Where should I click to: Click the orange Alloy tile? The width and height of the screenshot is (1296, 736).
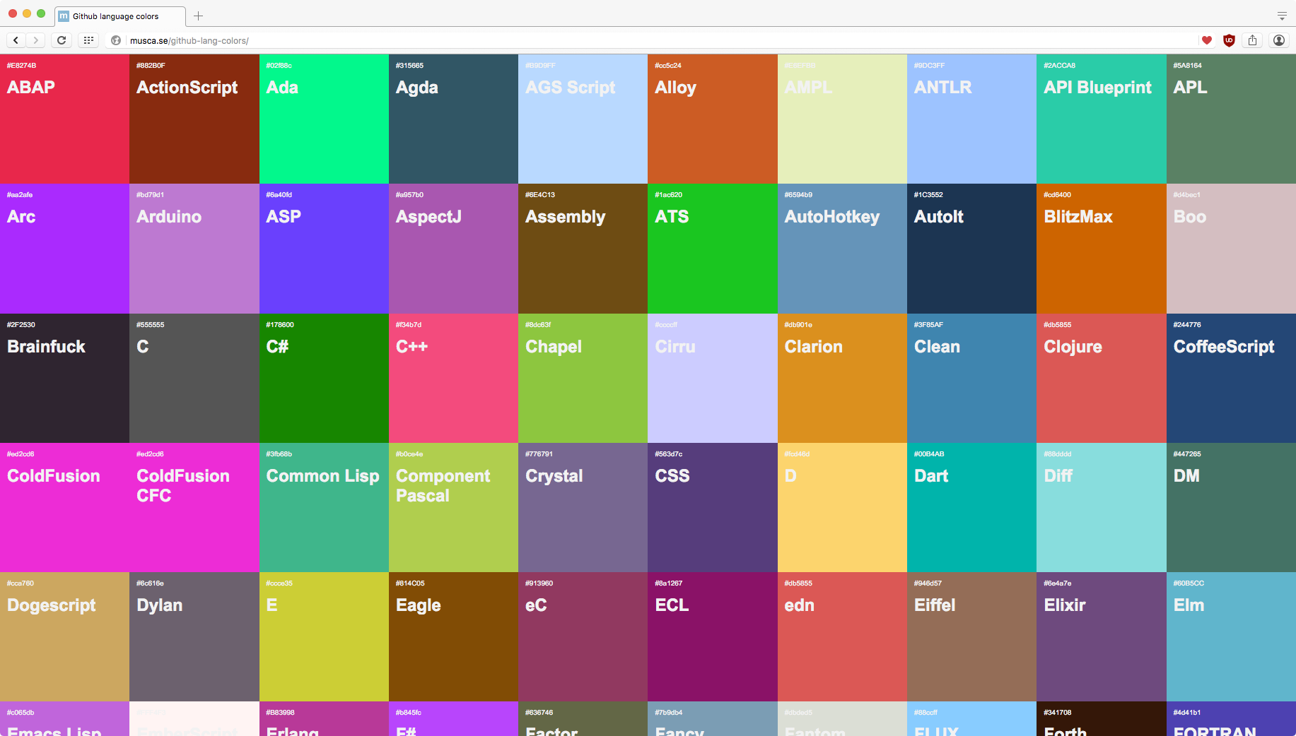(x=713, y=119)
